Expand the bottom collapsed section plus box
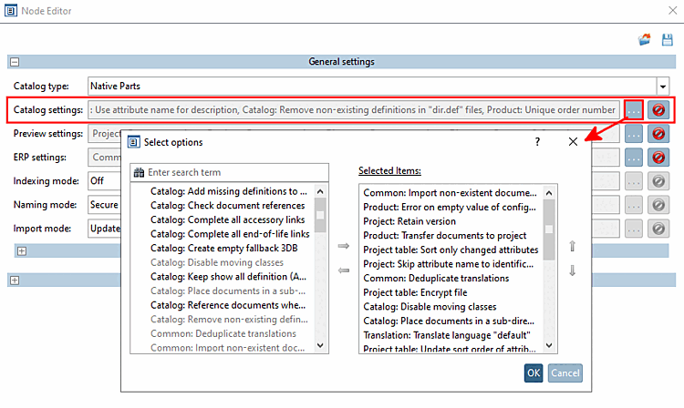The height and width of the screenshot is (408, 684). click(15, 280)
